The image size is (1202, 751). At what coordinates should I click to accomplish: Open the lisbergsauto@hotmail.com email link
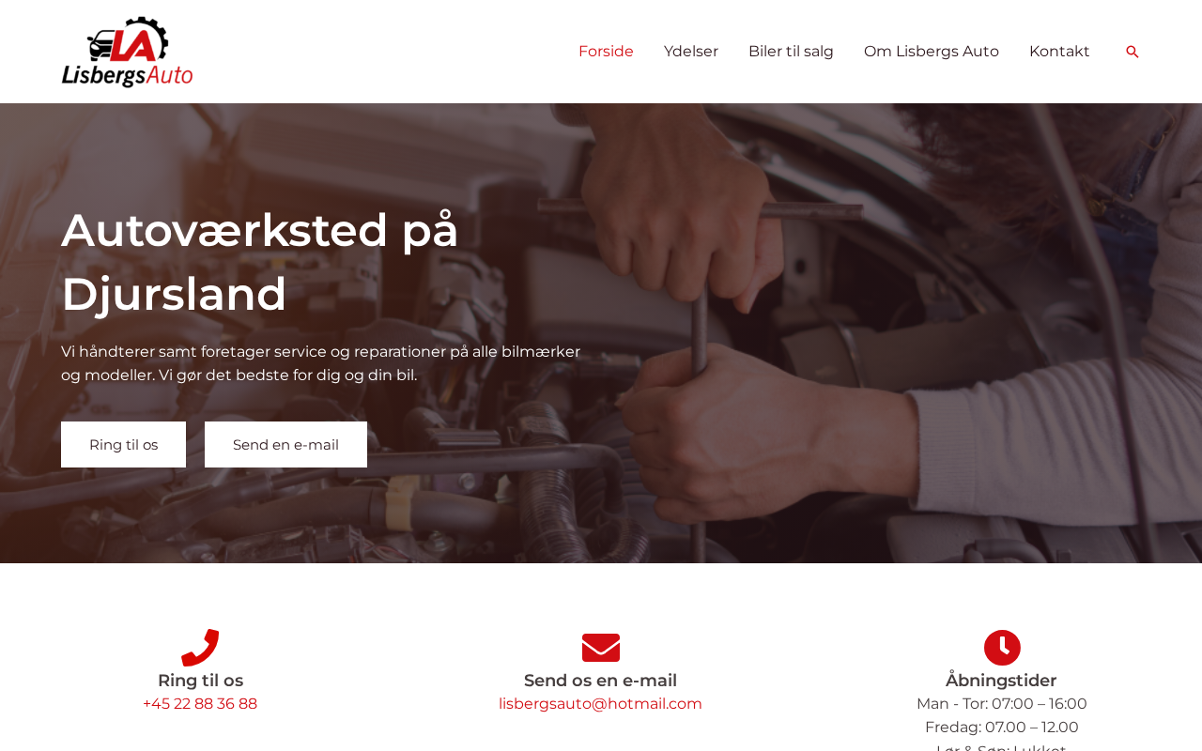(x=600, y=704)
